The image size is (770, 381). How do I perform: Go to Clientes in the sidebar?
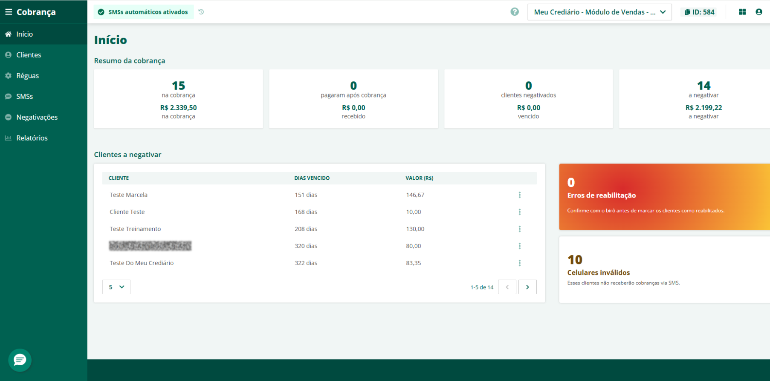click(x=29, y=55)
